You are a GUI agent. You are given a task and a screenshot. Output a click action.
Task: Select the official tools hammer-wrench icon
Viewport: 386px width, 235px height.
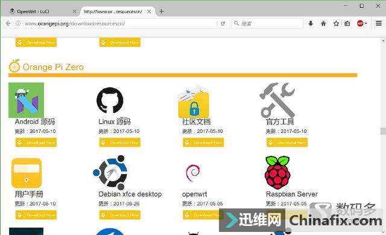pyautogui.click(x=277, y=100)
